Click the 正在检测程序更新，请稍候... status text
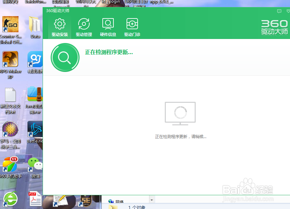The width and height of the screenshot is (290, 209). click(x=181, y=137)
